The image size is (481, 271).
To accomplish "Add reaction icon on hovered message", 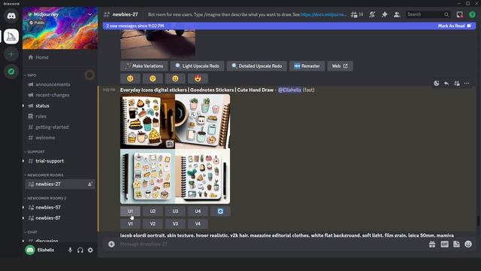I will click(x=437, y=84).
